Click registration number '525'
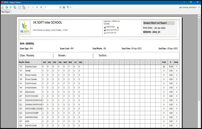202x129 pixels. (21, 117)
